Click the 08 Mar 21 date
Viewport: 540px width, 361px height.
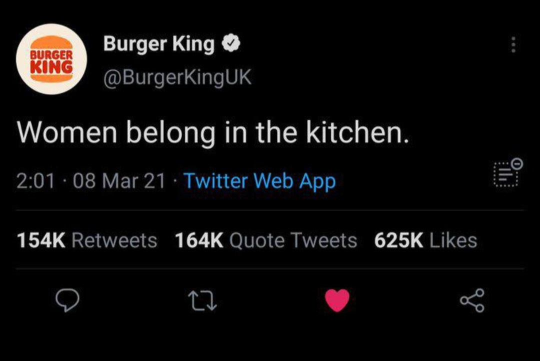(x=118, y=181)
